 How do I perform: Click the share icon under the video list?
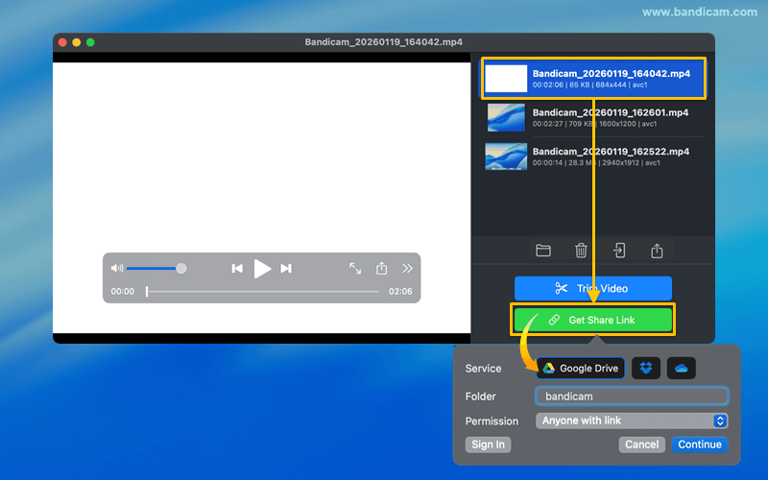tap(658, 251)
